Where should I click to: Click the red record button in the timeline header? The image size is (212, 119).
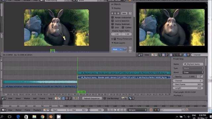[x=151, y=110]
